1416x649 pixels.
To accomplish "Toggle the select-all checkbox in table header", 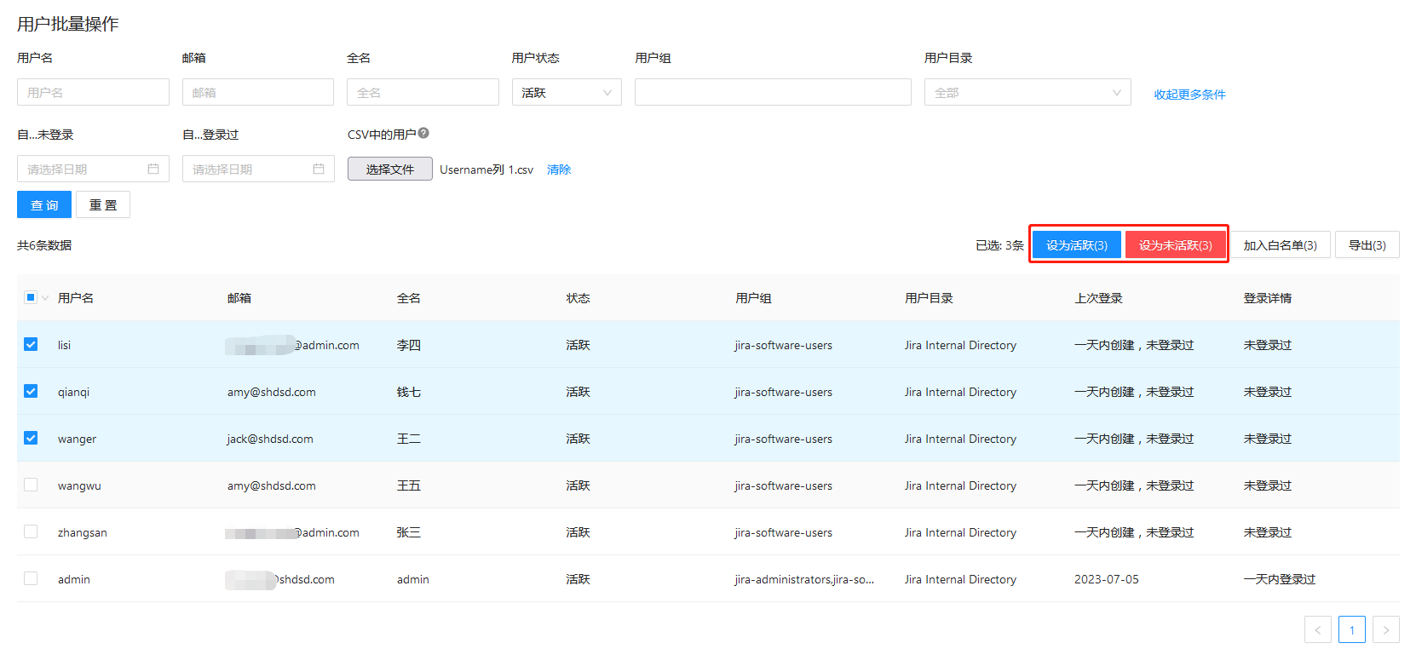I will point(31,297).
